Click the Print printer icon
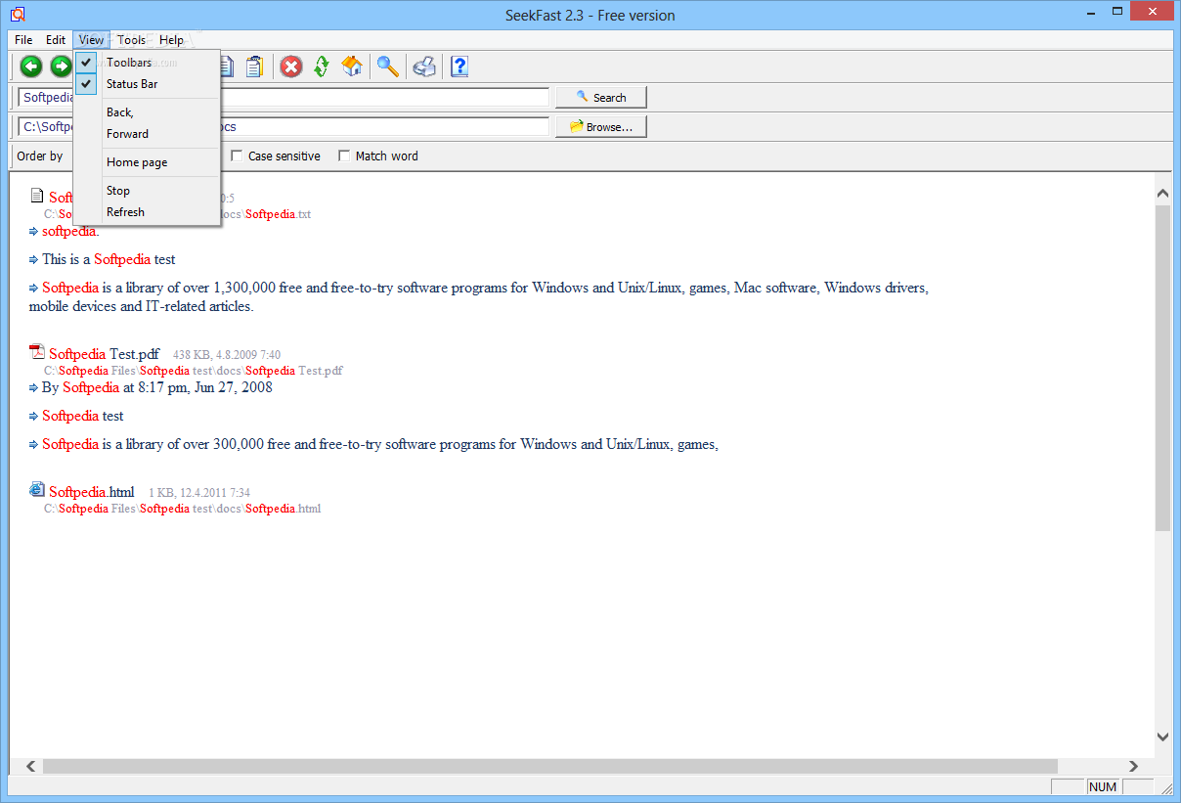Viewport: 1181px width, 803px height. (x=424, y=67)
